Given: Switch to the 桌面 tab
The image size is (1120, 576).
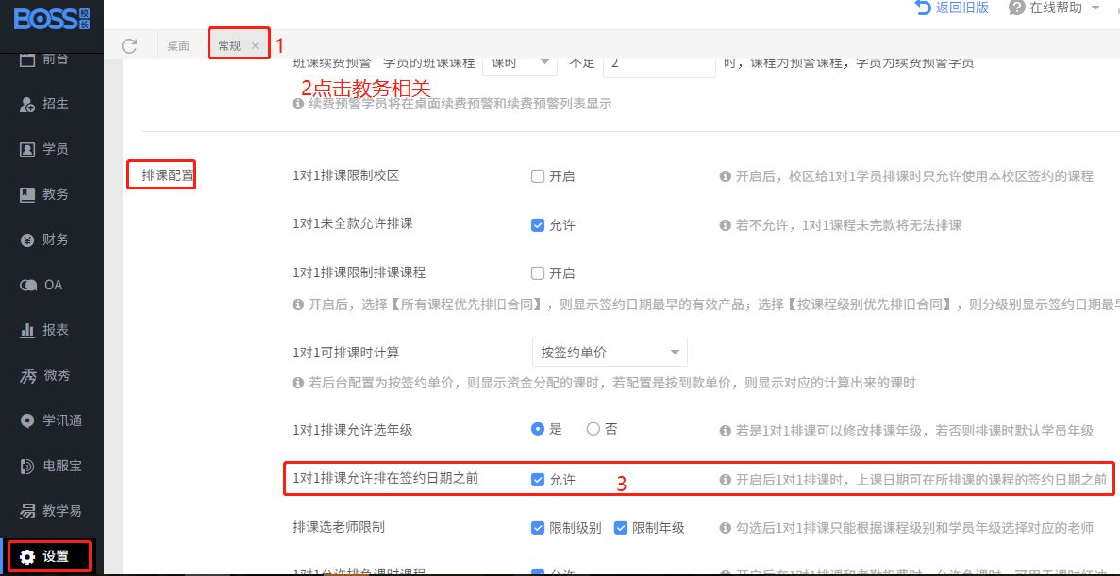Looking at the screenshot, I should (178, 45).
